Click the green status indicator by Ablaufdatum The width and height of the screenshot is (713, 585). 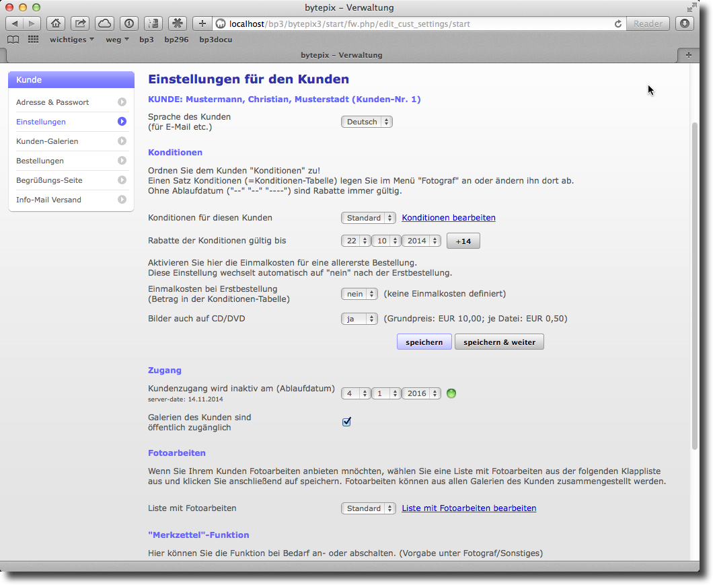(x=451, y=393)
